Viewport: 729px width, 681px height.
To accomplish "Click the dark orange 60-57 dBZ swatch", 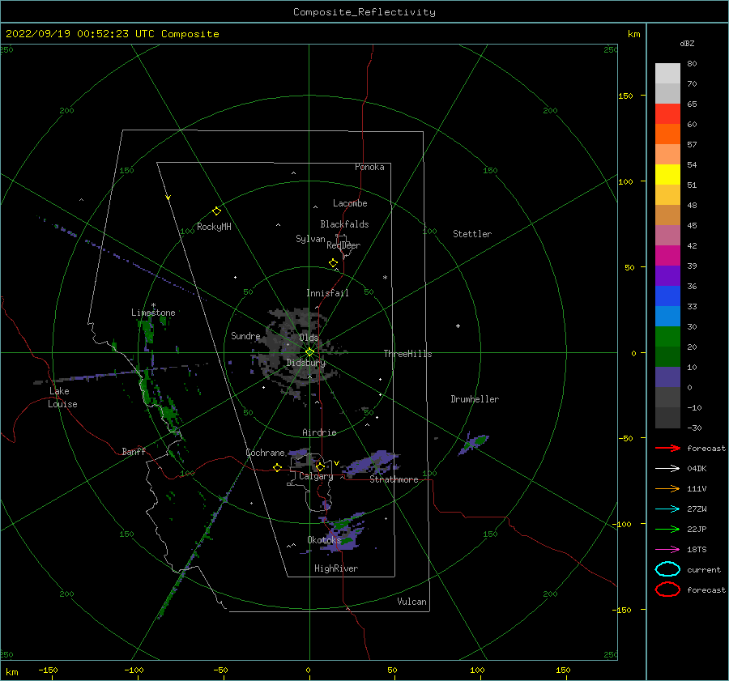I will coord(667,134).
